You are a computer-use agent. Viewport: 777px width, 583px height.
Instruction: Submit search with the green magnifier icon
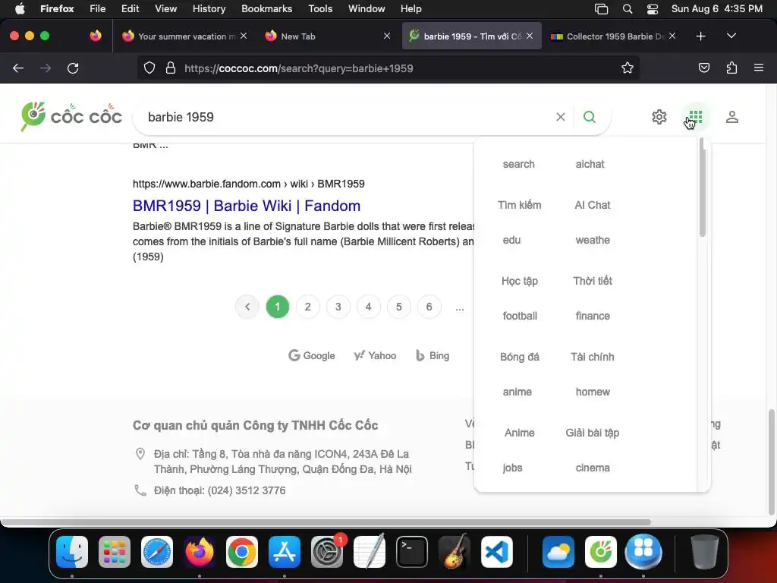click(x=589, y=117)
